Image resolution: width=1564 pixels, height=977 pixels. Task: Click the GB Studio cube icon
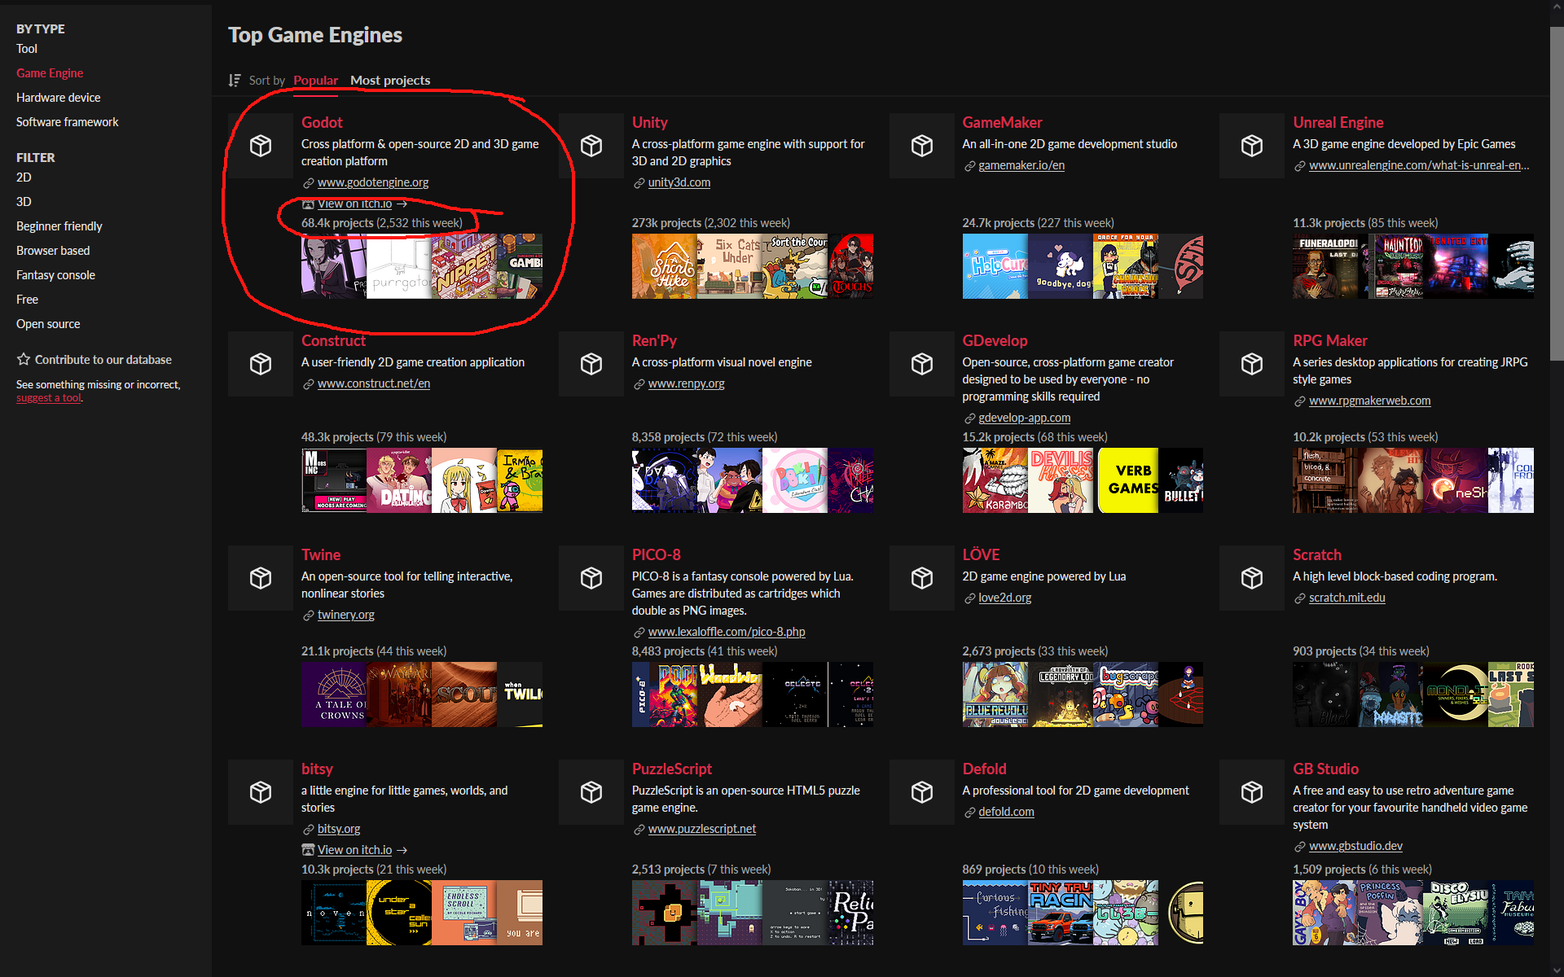pos(1252,792)
